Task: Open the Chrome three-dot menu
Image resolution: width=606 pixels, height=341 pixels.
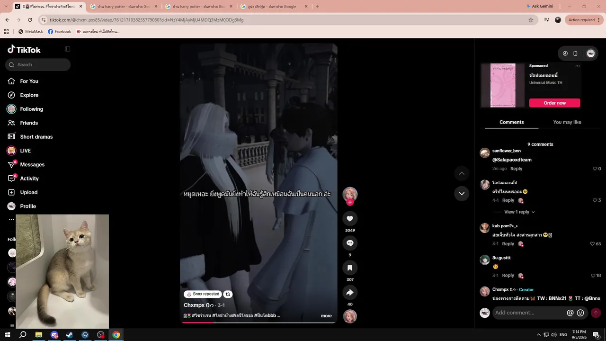Action: 599,20
